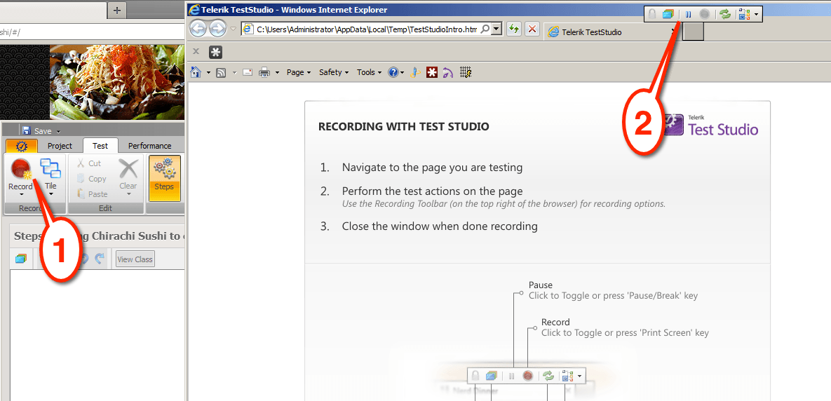Open the Tools menu
This screenshot has height=401, width=831.
[369, 73]
